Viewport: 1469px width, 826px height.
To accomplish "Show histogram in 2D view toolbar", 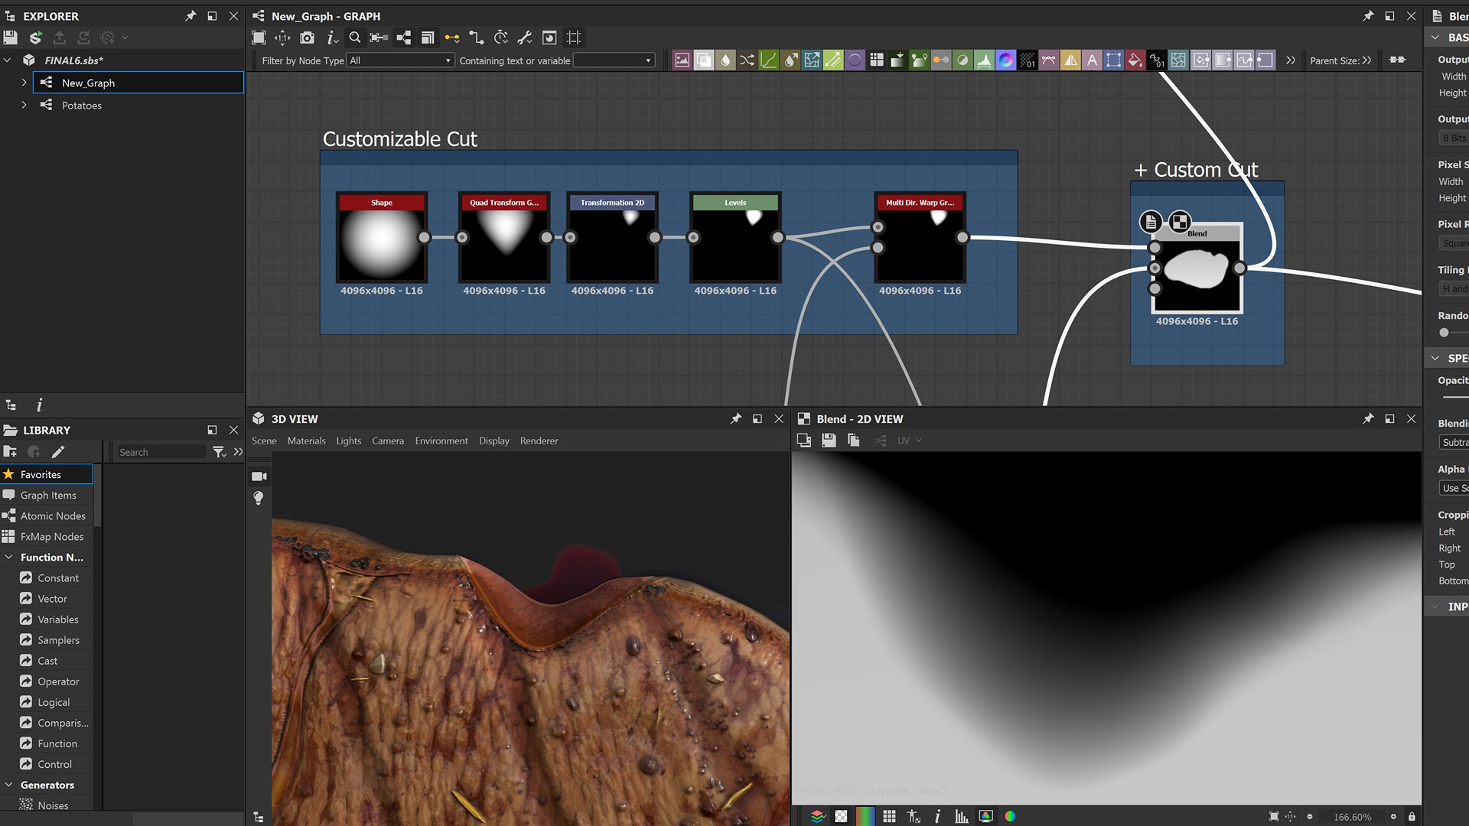I will coord(961,817).
